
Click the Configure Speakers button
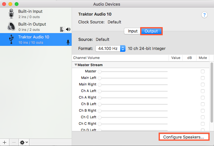(184, 137)
